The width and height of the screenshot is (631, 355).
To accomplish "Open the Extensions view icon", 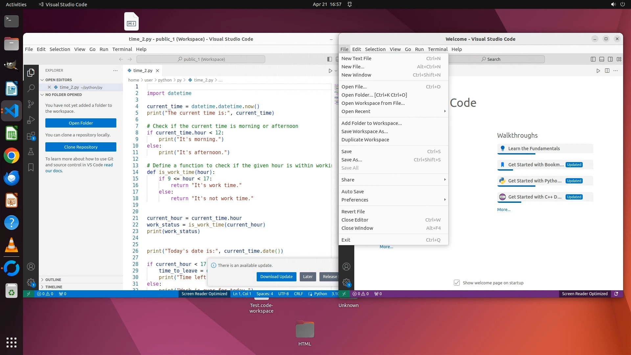I will pos(31,136).
